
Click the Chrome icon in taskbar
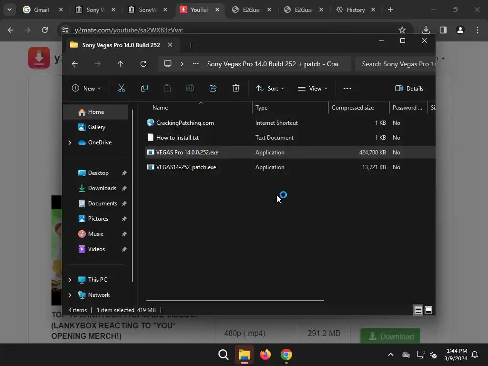[286, 355]
